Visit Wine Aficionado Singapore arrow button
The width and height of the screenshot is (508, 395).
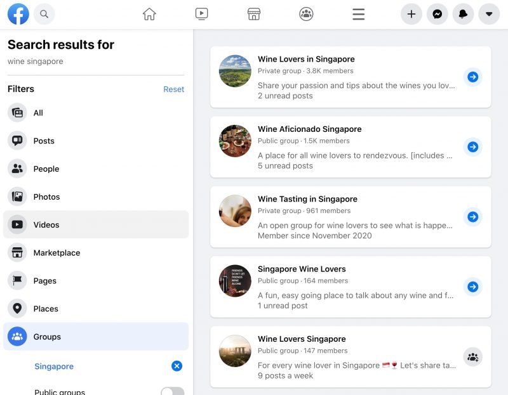coord(472,147)
